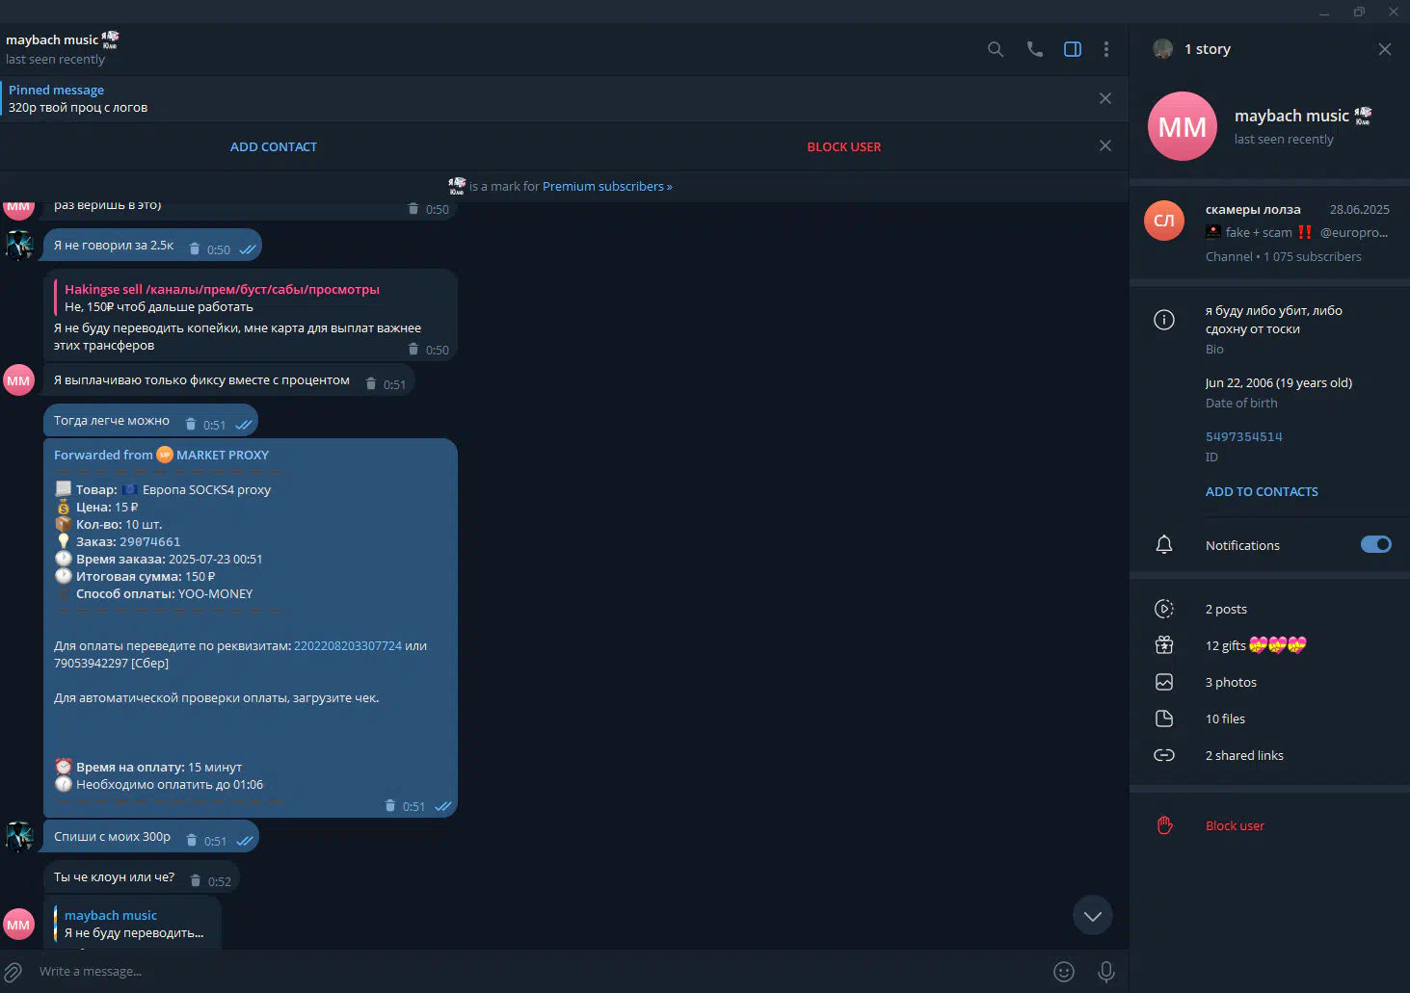Toggle the right info side panel
This screenshot has height=993, width=1410.
[x=1073, y=49]
